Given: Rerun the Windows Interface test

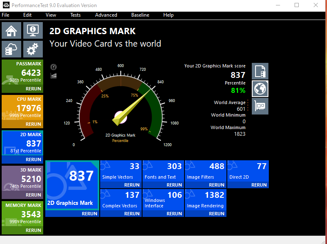Looking at the screenshot, I should (174, 214).
